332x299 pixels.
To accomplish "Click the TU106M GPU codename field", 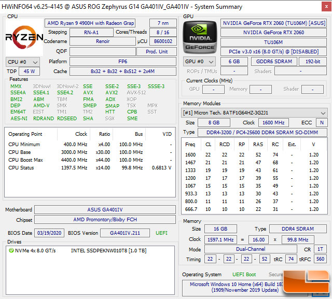I will click(x=273, y=42).
